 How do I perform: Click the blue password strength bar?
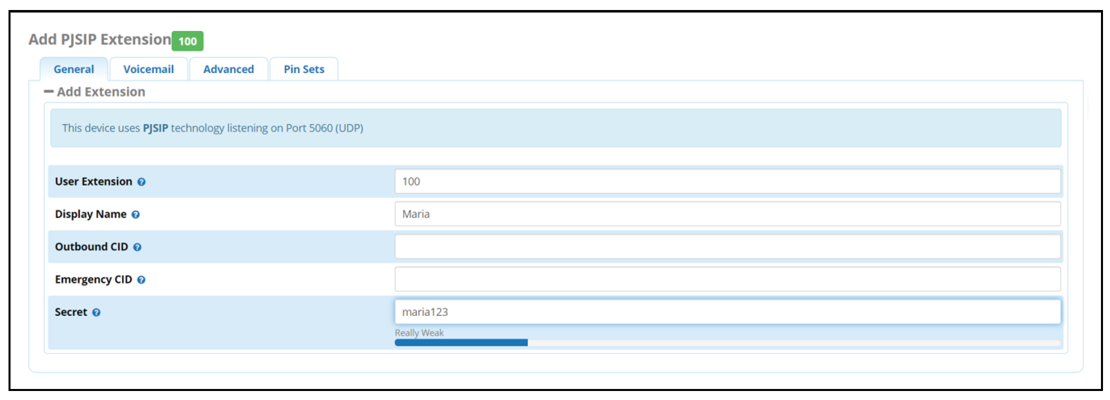point(461,342)
